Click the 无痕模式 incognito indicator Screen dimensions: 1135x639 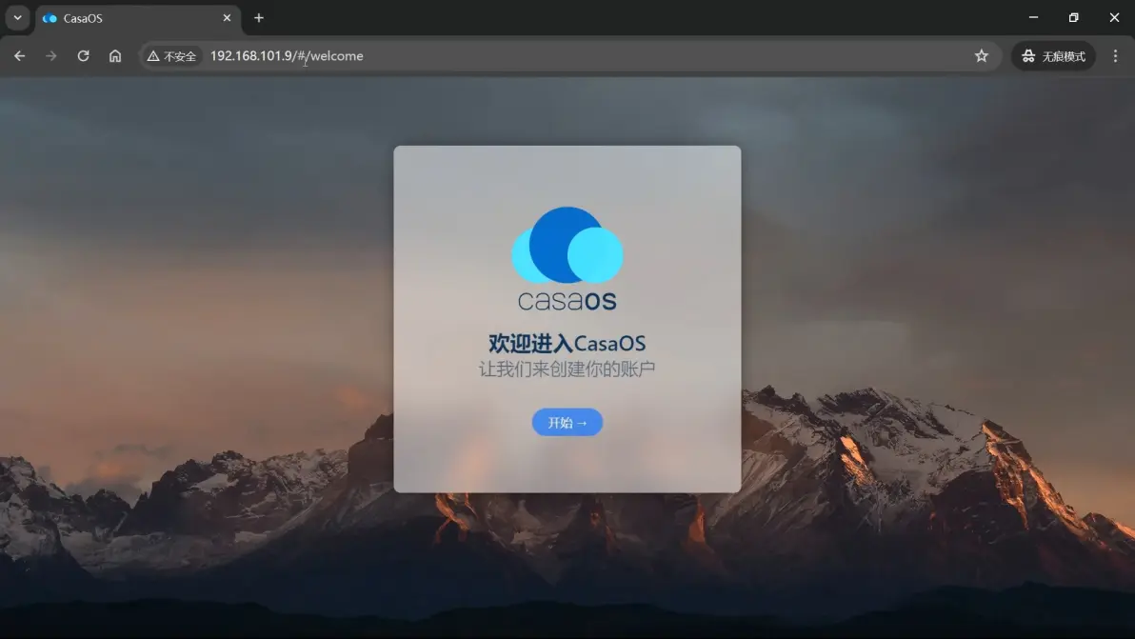pyautogui.click(x=1053, y=56)
